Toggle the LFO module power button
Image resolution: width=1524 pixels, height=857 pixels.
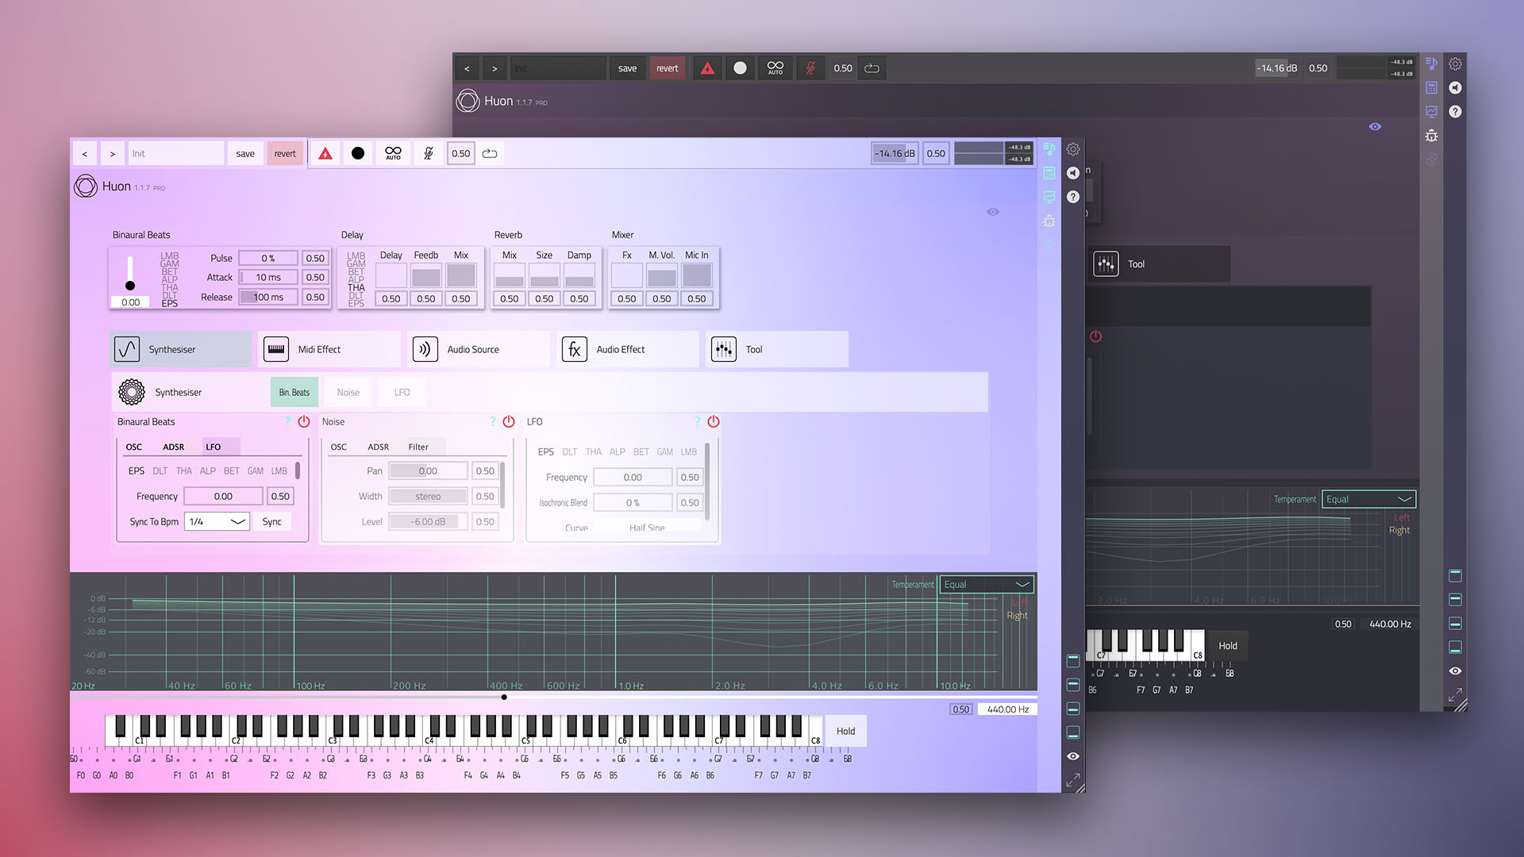[x=714, y=422]
